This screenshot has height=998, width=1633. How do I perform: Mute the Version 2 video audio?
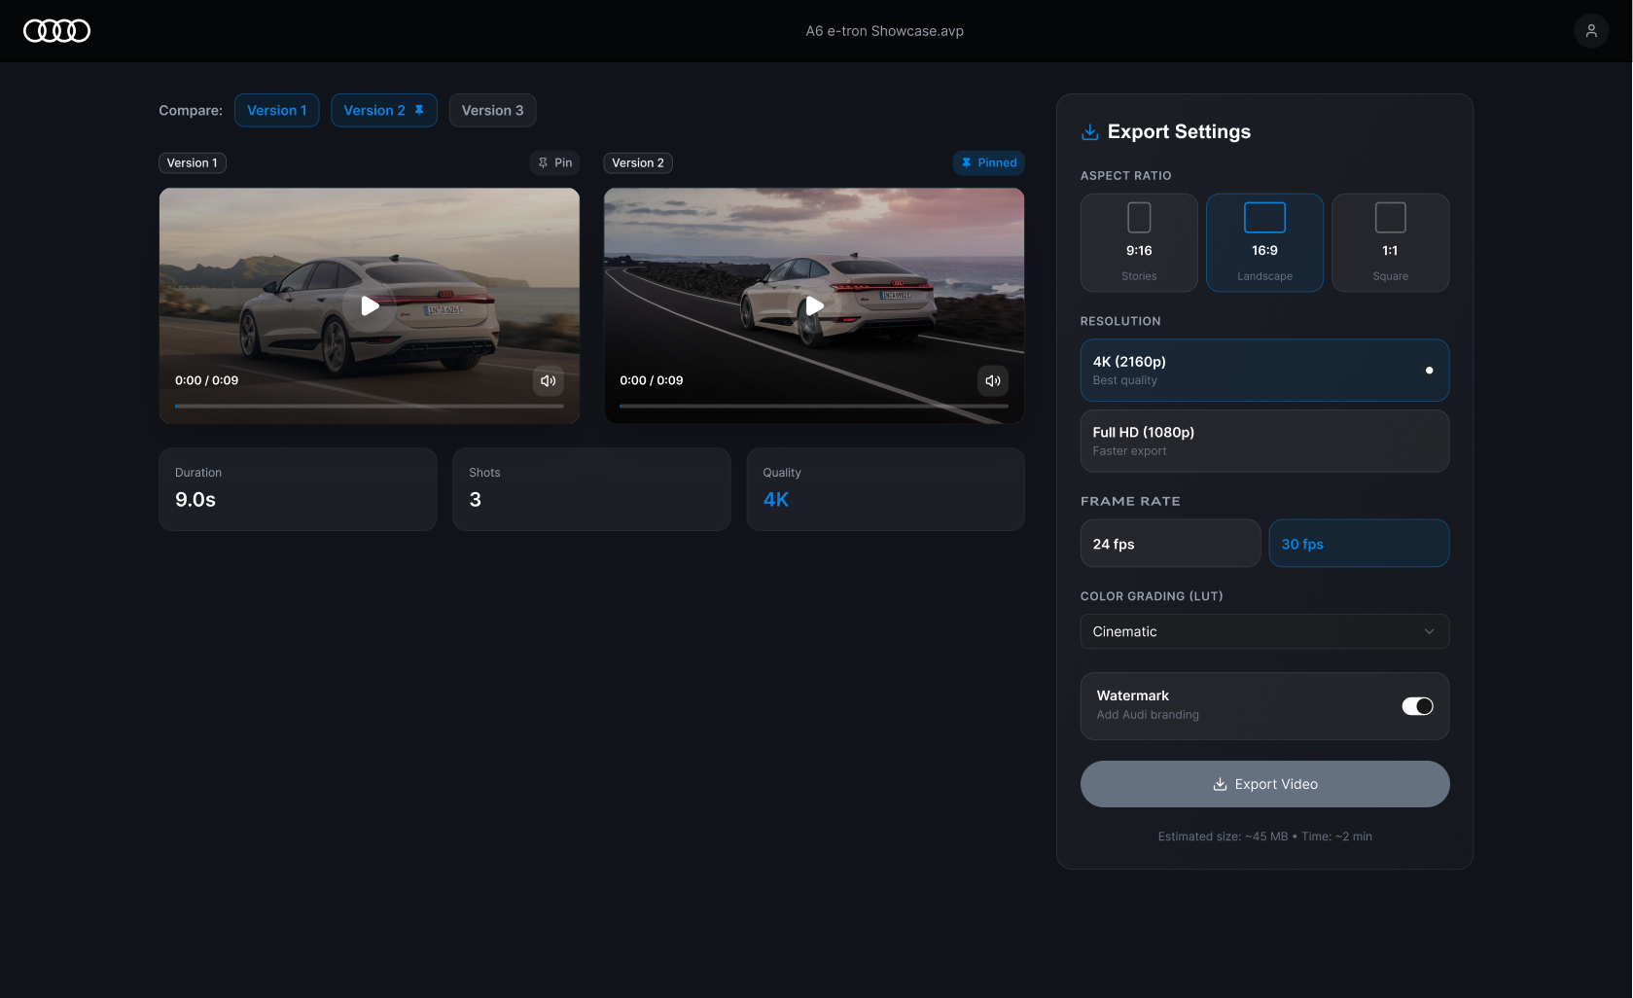coord(993,380)
